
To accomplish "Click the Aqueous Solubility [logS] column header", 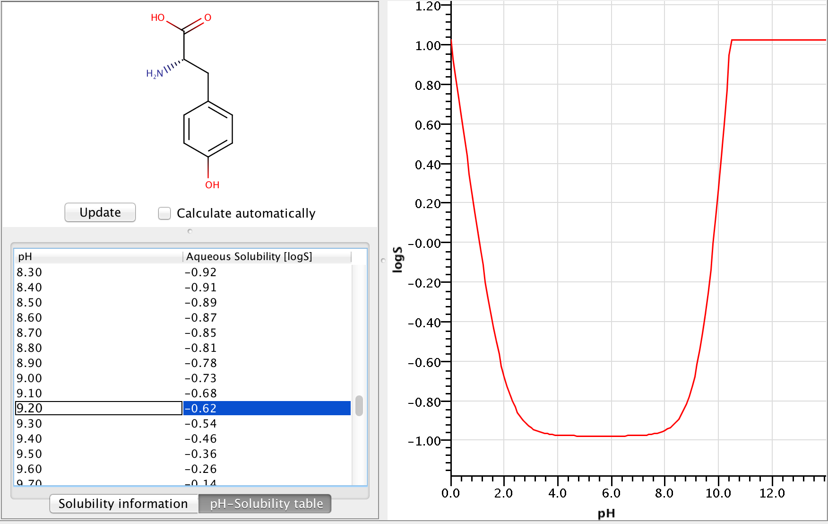I will coord(267,256).
